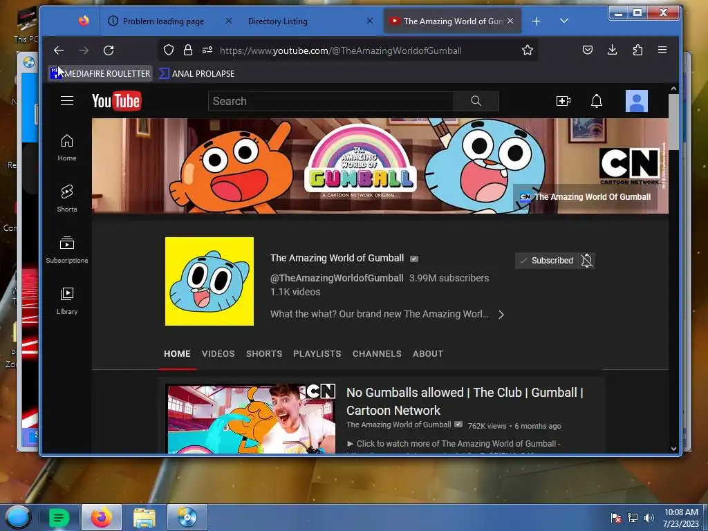The width and height of the screenshot is (708, 531).
Task: Close the Amazing World of Gumball tab
Action: 510,21
